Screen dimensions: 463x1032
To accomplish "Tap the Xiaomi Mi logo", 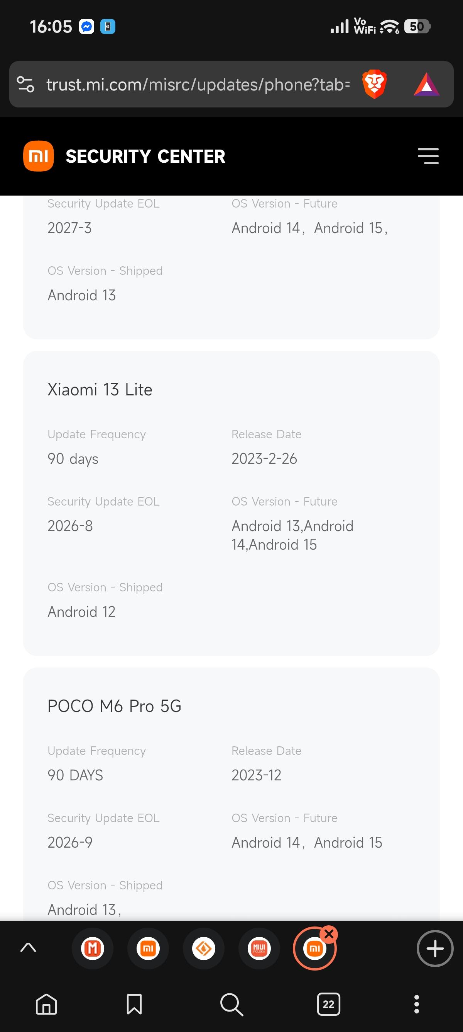I will [x=38, y=156].
